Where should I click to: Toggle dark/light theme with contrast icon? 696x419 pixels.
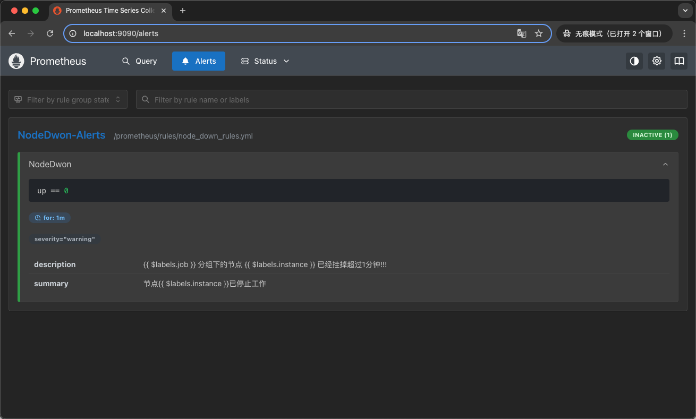(634, 61)
